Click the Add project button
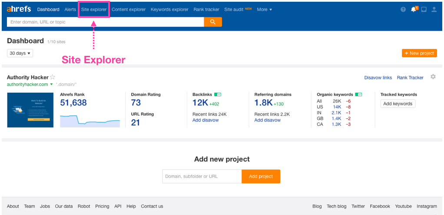This screenshot has width=444, height=215. click(x=261, y=176)
